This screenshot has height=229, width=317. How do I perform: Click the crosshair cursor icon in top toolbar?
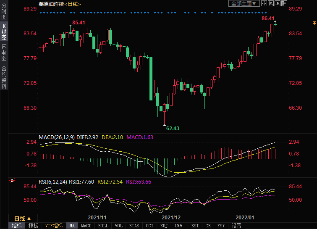coord(264,3)
